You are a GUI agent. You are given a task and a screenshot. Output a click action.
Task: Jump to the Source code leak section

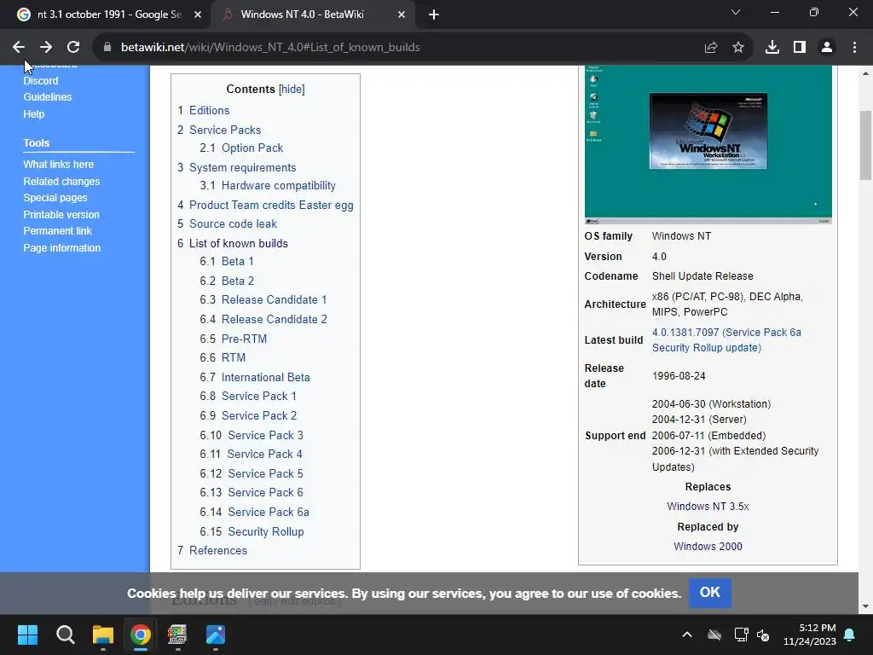click(233, 224)
